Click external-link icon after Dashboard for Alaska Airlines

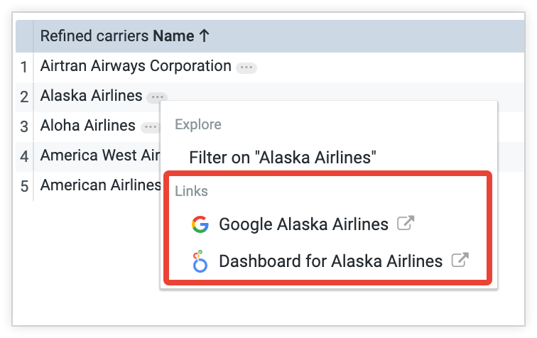pyautogui.click(x=460, y=261)
